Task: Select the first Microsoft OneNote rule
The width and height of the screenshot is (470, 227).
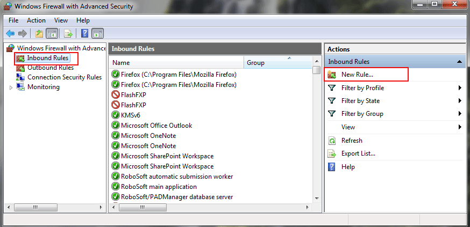Action: pyautogui.click(x=148, y=136)
